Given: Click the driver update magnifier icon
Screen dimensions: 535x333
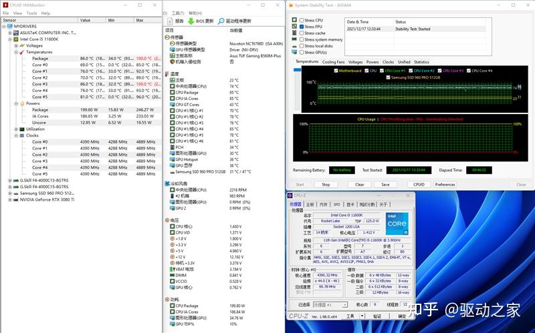Looking at the screenshot, I should pos(221,21).
